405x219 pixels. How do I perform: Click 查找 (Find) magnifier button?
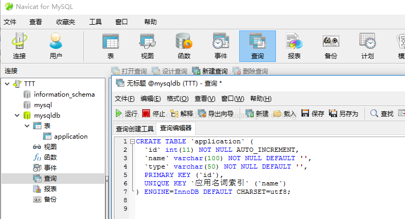click(x=382, y=113)
